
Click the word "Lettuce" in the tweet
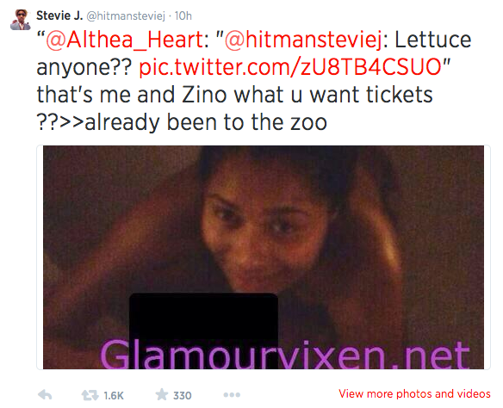(432, 40)
